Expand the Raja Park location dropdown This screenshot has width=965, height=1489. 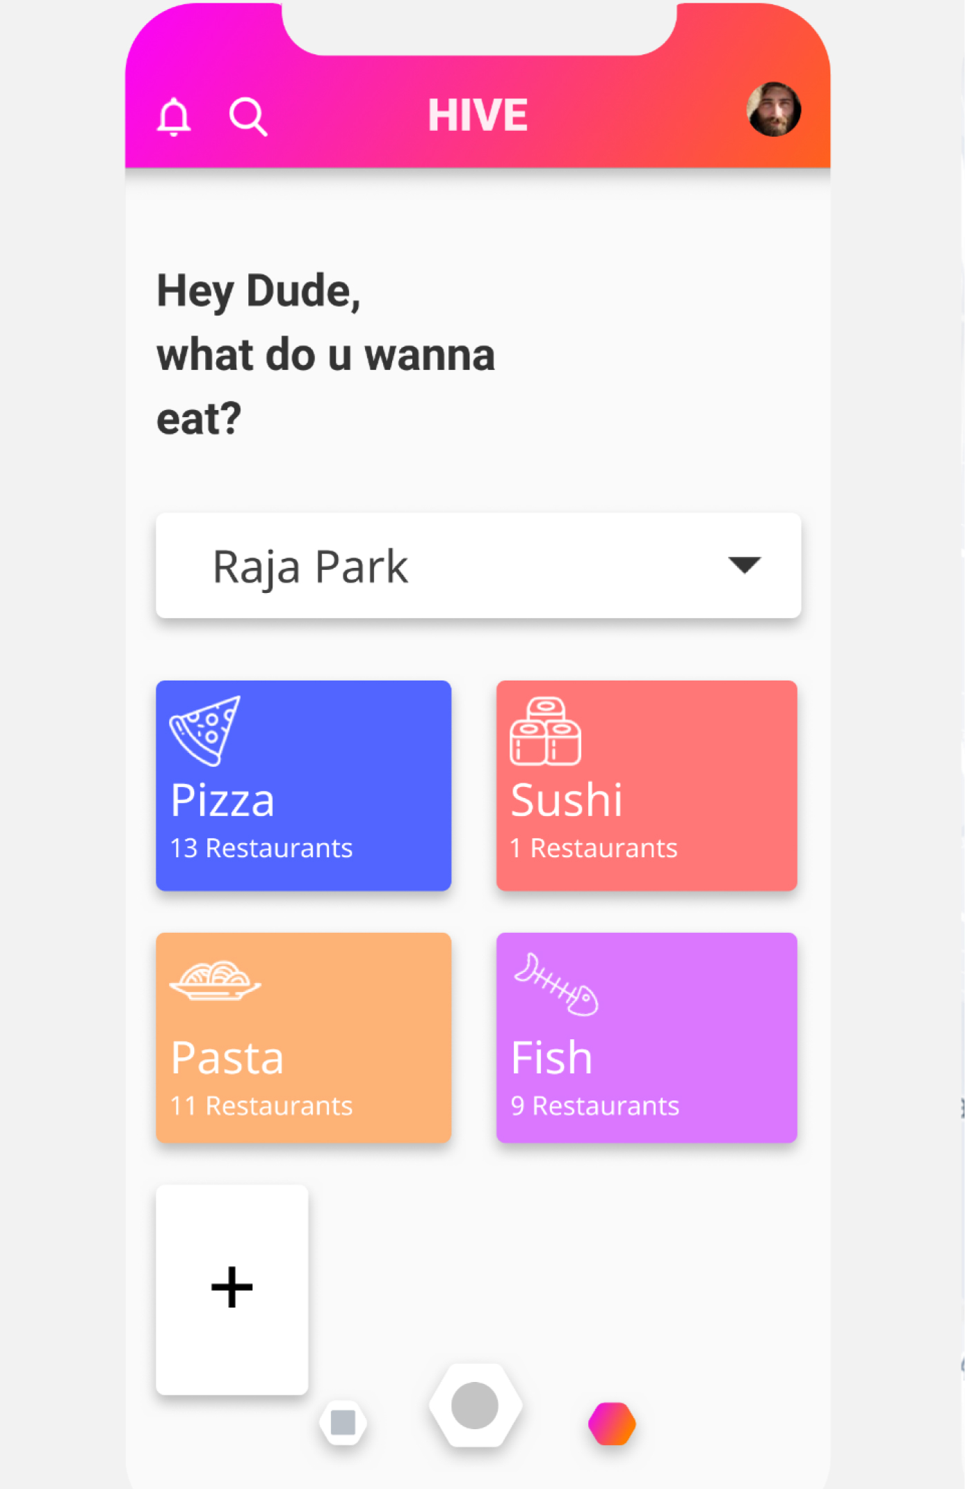click(478, 566)
